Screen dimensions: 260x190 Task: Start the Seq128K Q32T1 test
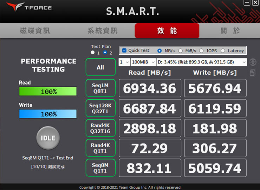point(100,108)
